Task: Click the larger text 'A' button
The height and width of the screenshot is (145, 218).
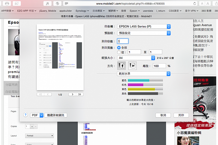Action: 208,3
